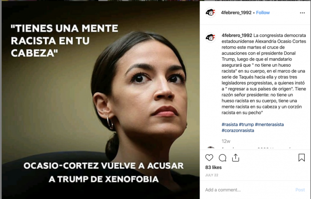311x199 pixels.
Task: Click the 12w caption timestamp
Action: (x=226, y=141)
